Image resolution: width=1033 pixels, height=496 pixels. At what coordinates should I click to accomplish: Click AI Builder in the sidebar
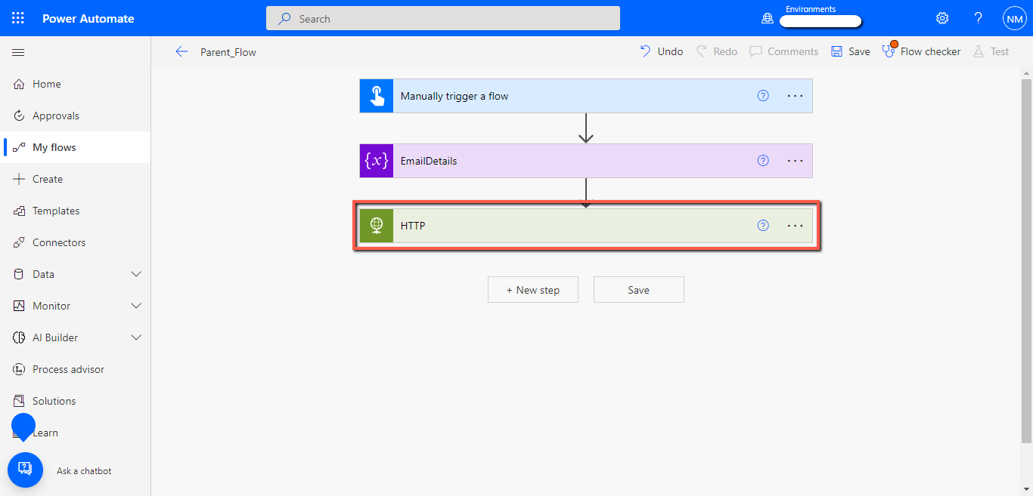(x=55, y=337)
